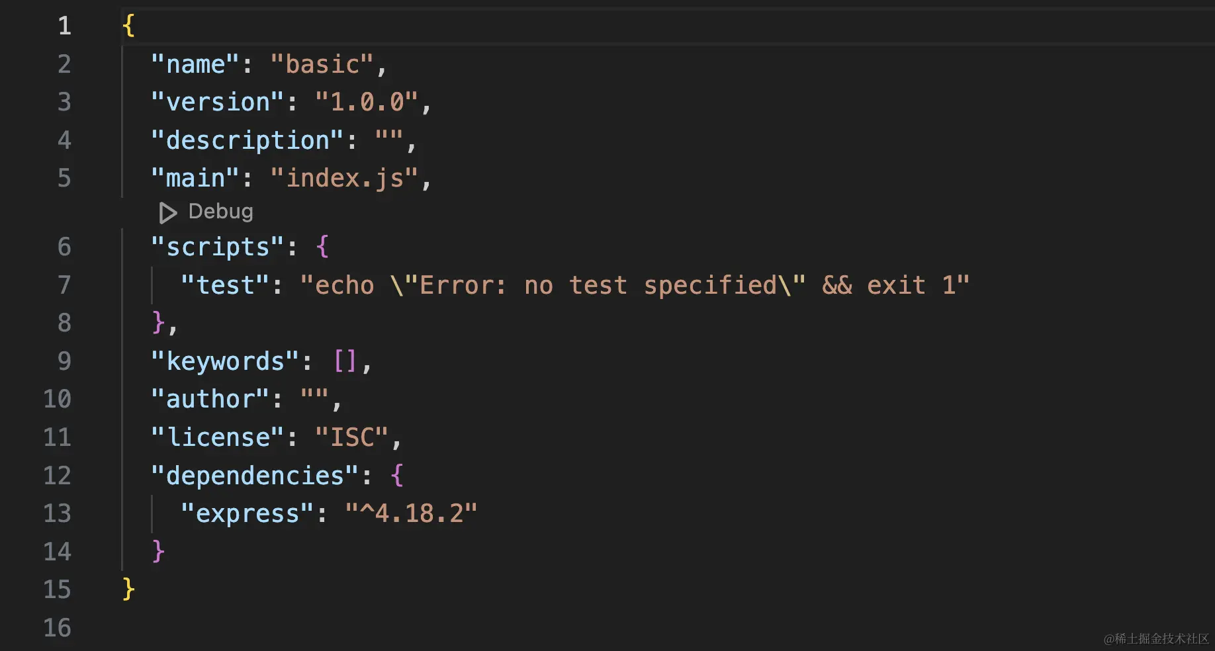
Task: Click the Debug play triangle icon
Action: [167, 212]
